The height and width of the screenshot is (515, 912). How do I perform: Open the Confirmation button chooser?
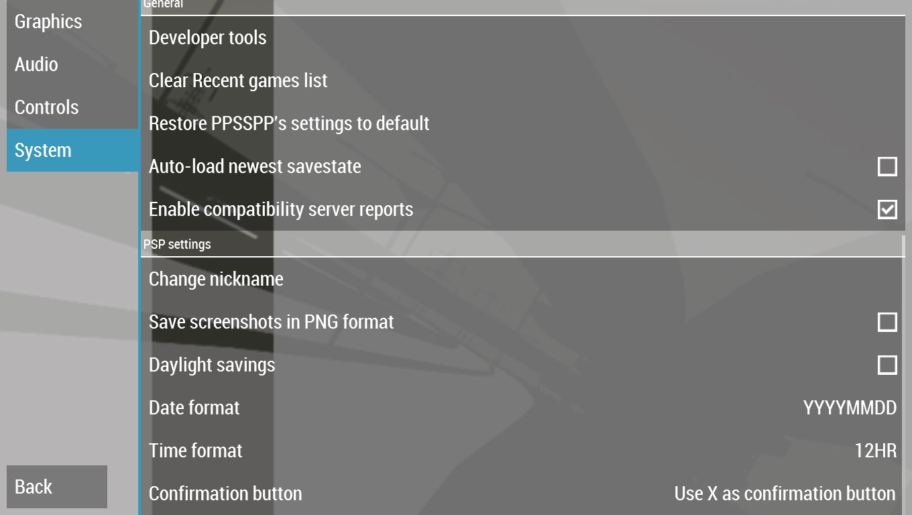tap(785, 494)
